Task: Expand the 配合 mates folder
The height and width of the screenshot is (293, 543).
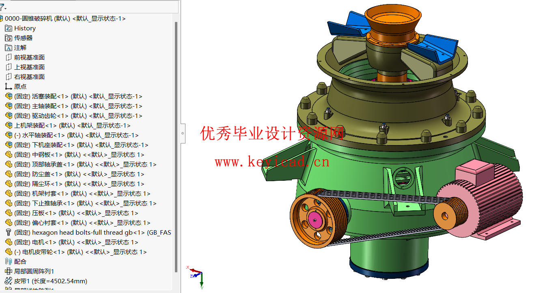Action: (x=3, y=261)
